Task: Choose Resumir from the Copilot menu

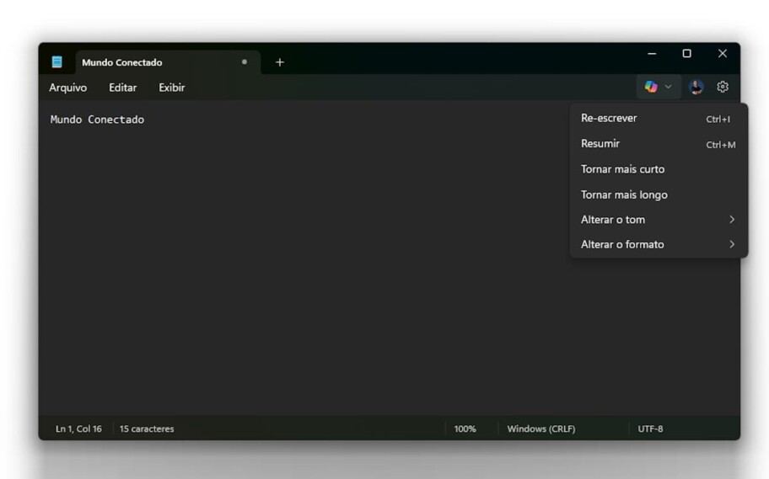Action: click(x=659, y=143)
